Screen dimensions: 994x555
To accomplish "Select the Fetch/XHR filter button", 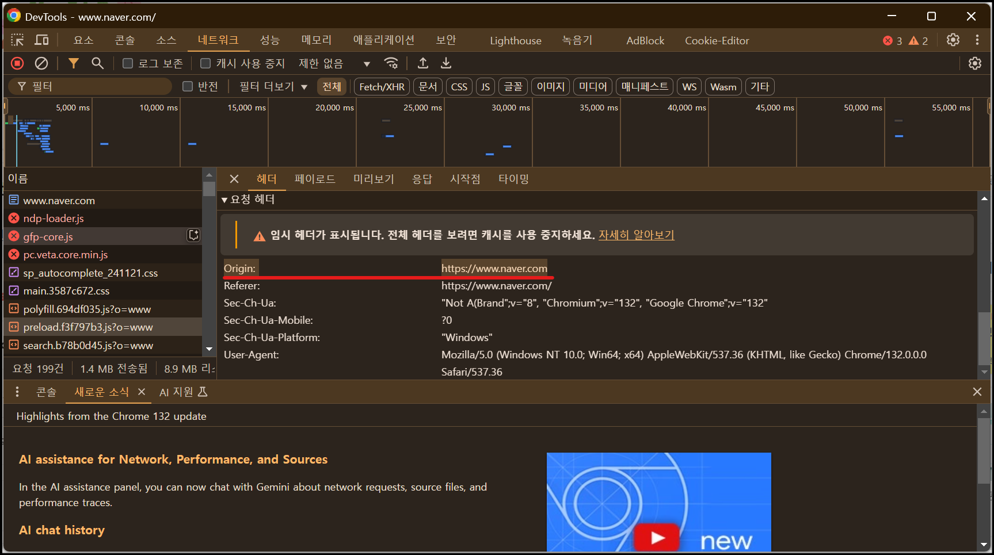I will (x=382, y=87).
